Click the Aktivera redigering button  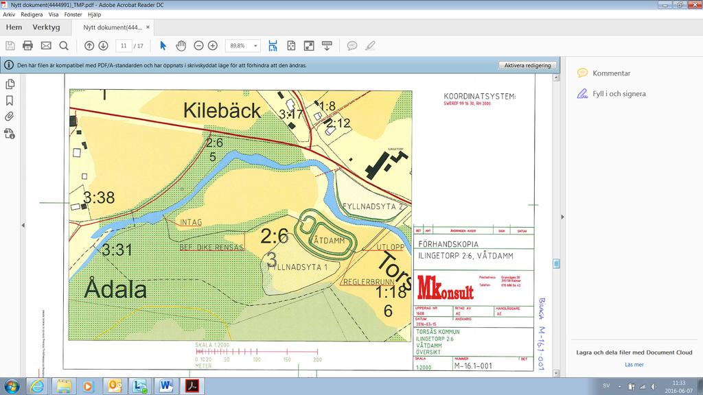527,65
